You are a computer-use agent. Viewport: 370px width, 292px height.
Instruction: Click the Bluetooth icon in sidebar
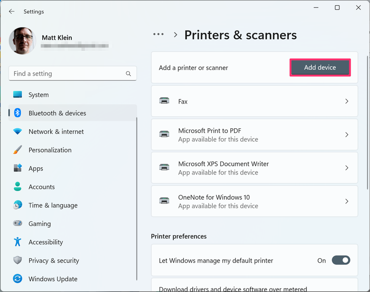tap(17, 113)
